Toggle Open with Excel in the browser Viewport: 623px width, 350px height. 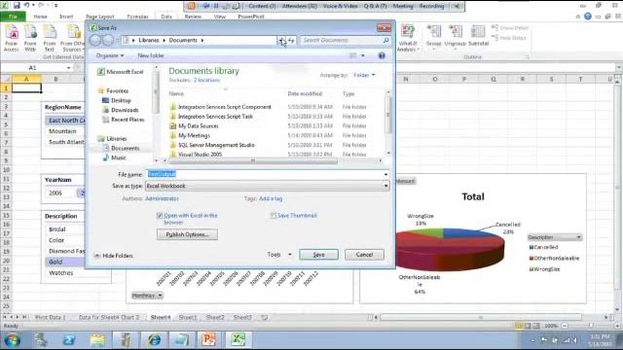160,216
